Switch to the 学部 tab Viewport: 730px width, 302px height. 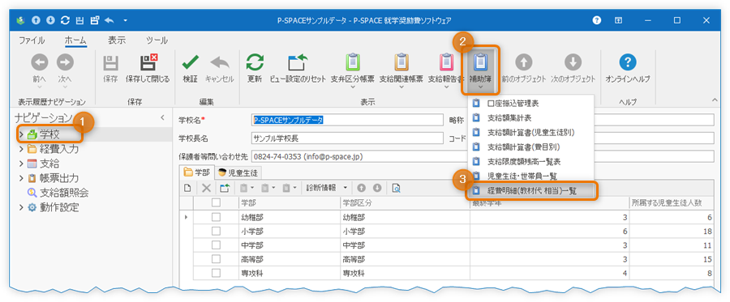(x=198, y=172)
